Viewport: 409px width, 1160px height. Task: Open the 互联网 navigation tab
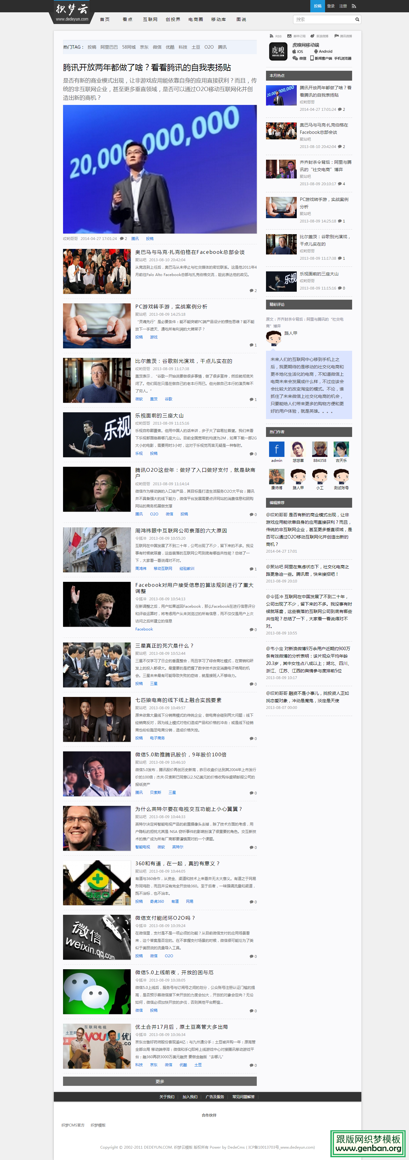pyautogui.click(x=150, y=19)
